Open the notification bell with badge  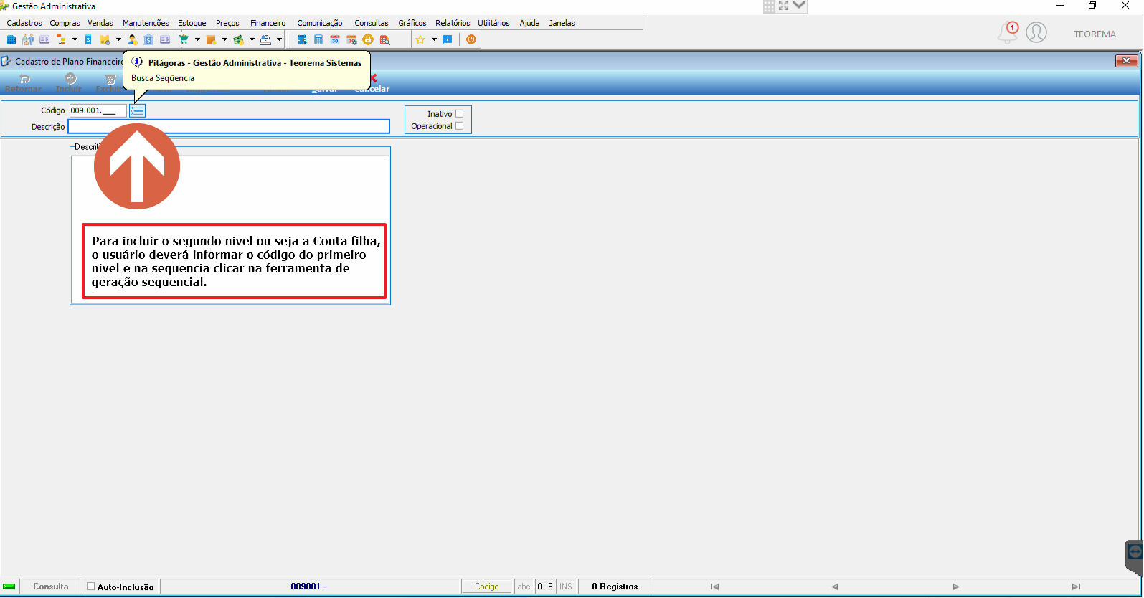1008,32
